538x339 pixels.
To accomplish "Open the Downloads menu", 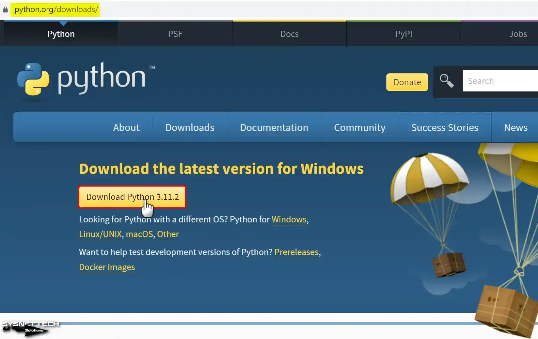I will click(x=190, y=127).
